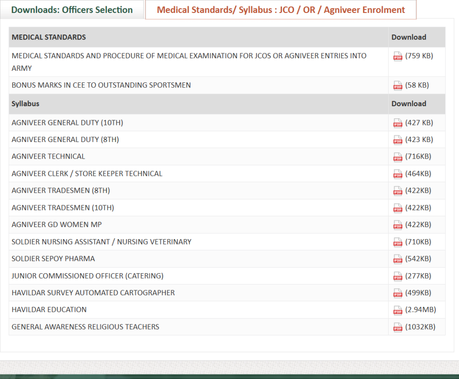The height and width of the screenshot is (379, 459).
Task: Click PDF icon for Agniveer Clerk / Store Keeper Technical
Action: [x=398, y=174]
